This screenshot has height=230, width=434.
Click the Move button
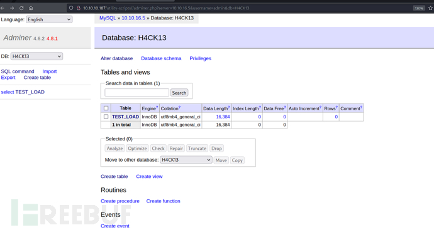221,160
